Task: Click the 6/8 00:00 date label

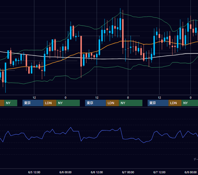Action: pos(190,172)
